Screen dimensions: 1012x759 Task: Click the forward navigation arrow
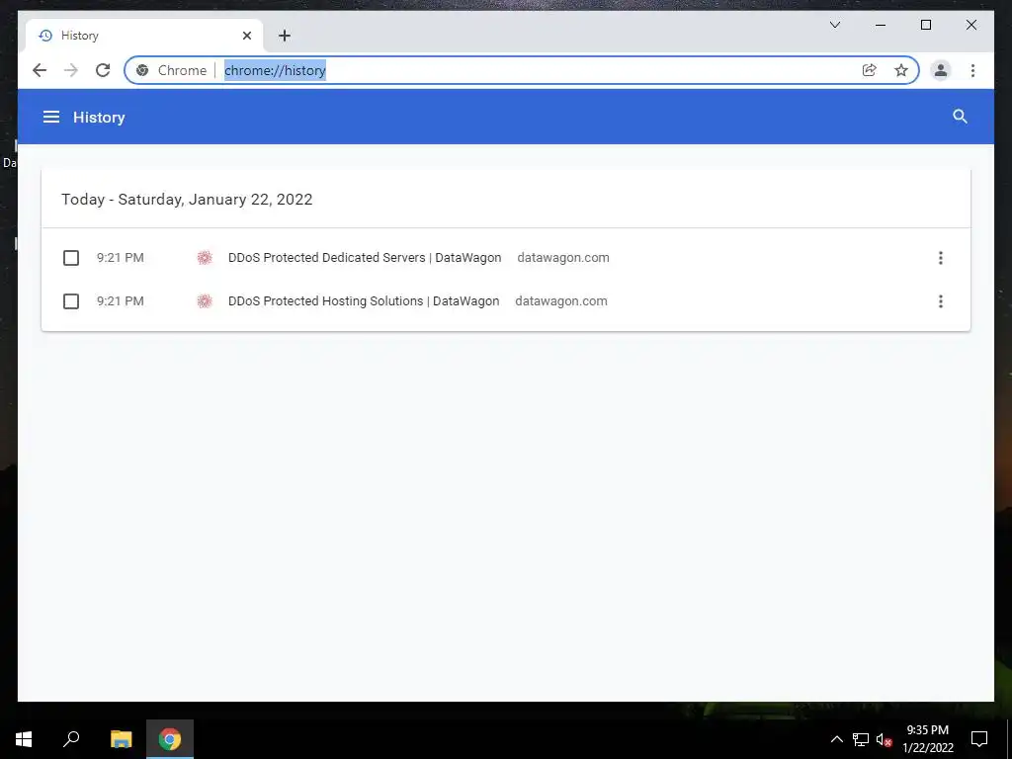71,70
